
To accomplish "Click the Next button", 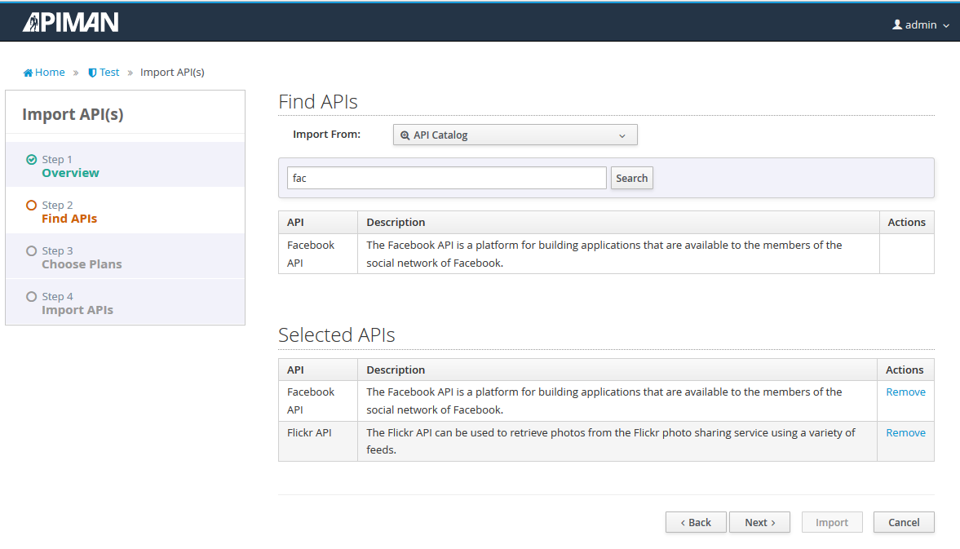I will pyautogui.click(x=759, y=522).
